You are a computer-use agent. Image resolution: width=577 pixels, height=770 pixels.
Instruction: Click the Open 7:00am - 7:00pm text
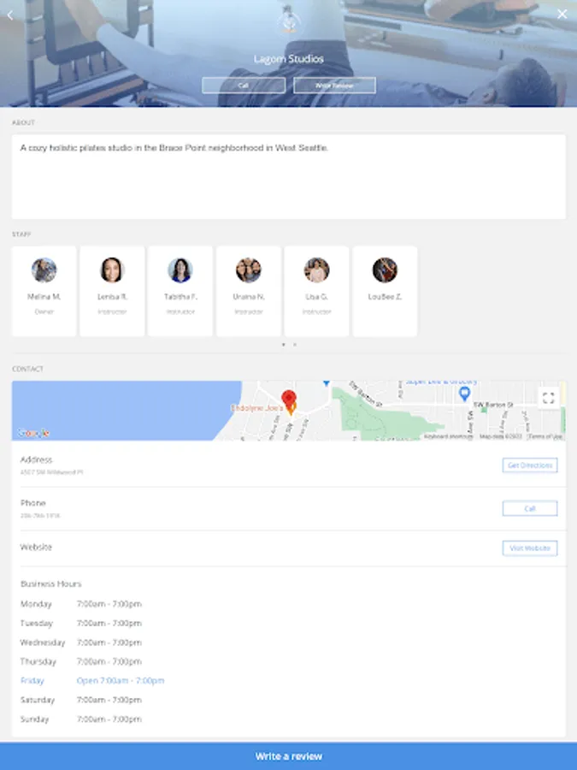pyautogui.click(x=121, y=681)
